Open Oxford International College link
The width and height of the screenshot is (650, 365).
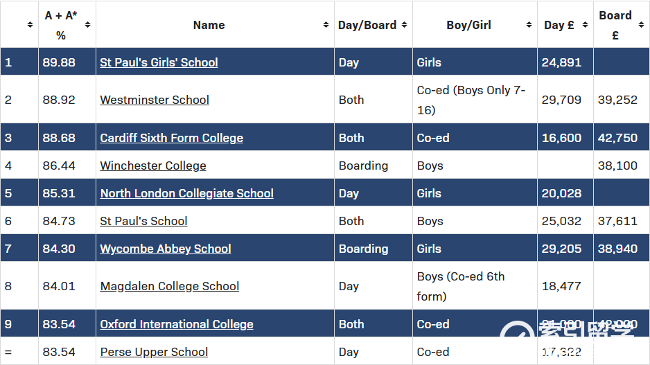tap(177, 324)
